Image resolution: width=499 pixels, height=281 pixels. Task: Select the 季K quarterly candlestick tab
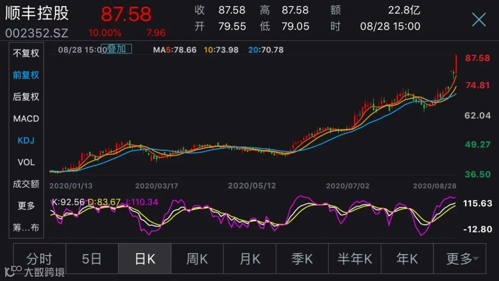pos(302,259)
